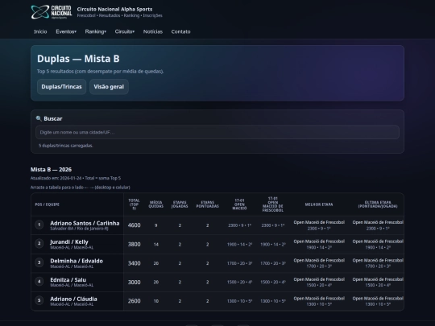435x326 pixels.
Task: Expand the Eventos dropdown menu
Action: (66, 31)
